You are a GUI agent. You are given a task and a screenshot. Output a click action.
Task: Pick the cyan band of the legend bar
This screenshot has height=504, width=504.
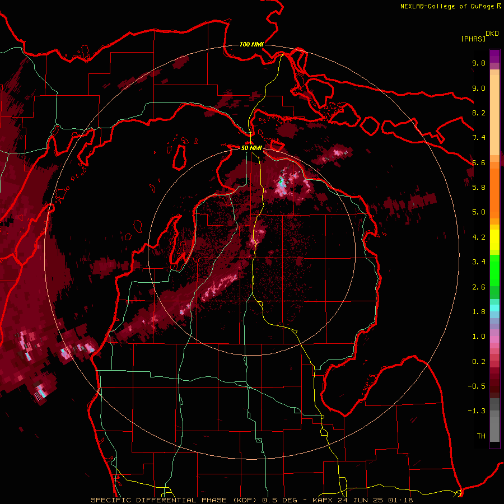point(494,308)
